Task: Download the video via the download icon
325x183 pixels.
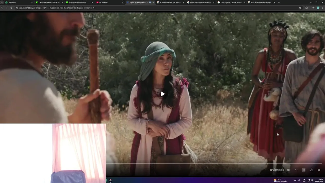Action: pos(312,170)
